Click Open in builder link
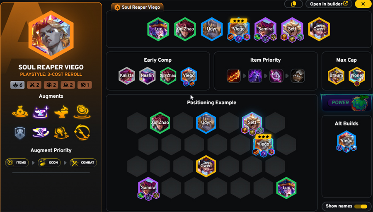The image size is (373, 212). [329, 4]
